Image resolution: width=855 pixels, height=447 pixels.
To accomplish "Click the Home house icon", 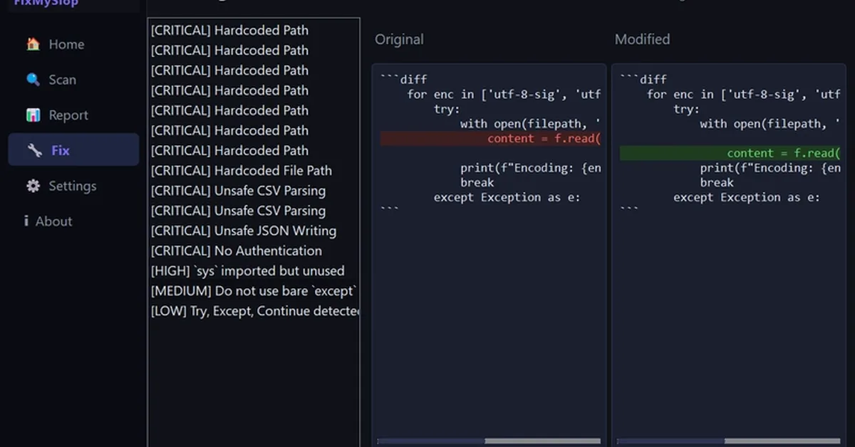I will (x=33, y=44).
